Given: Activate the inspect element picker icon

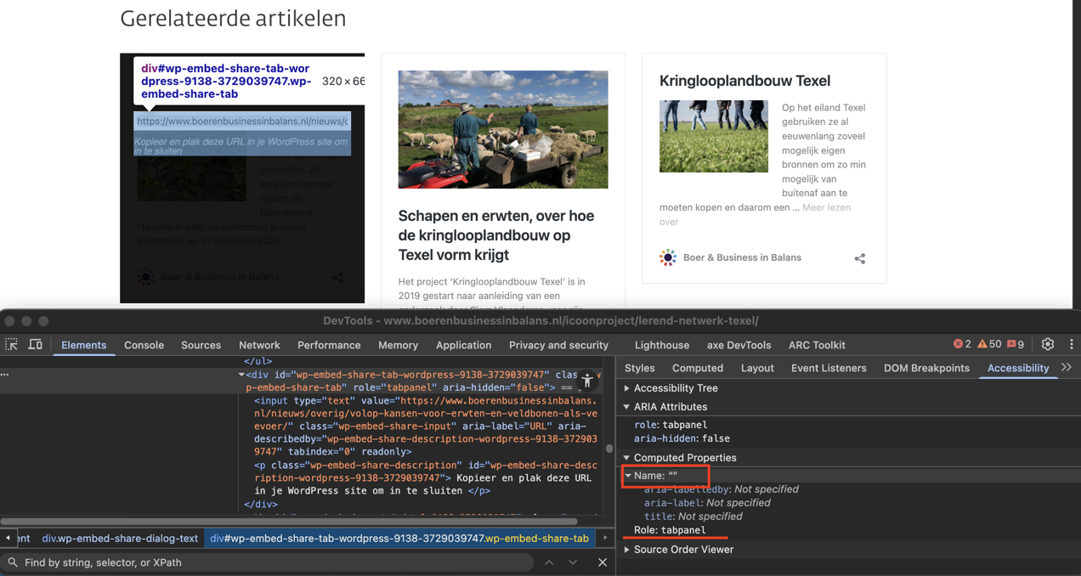Looking at the screenshot, I should (12, 345).
